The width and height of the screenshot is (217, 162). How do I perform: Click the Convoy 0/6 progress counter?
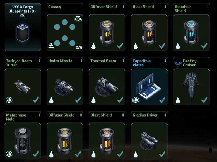(x=79, y=47)
